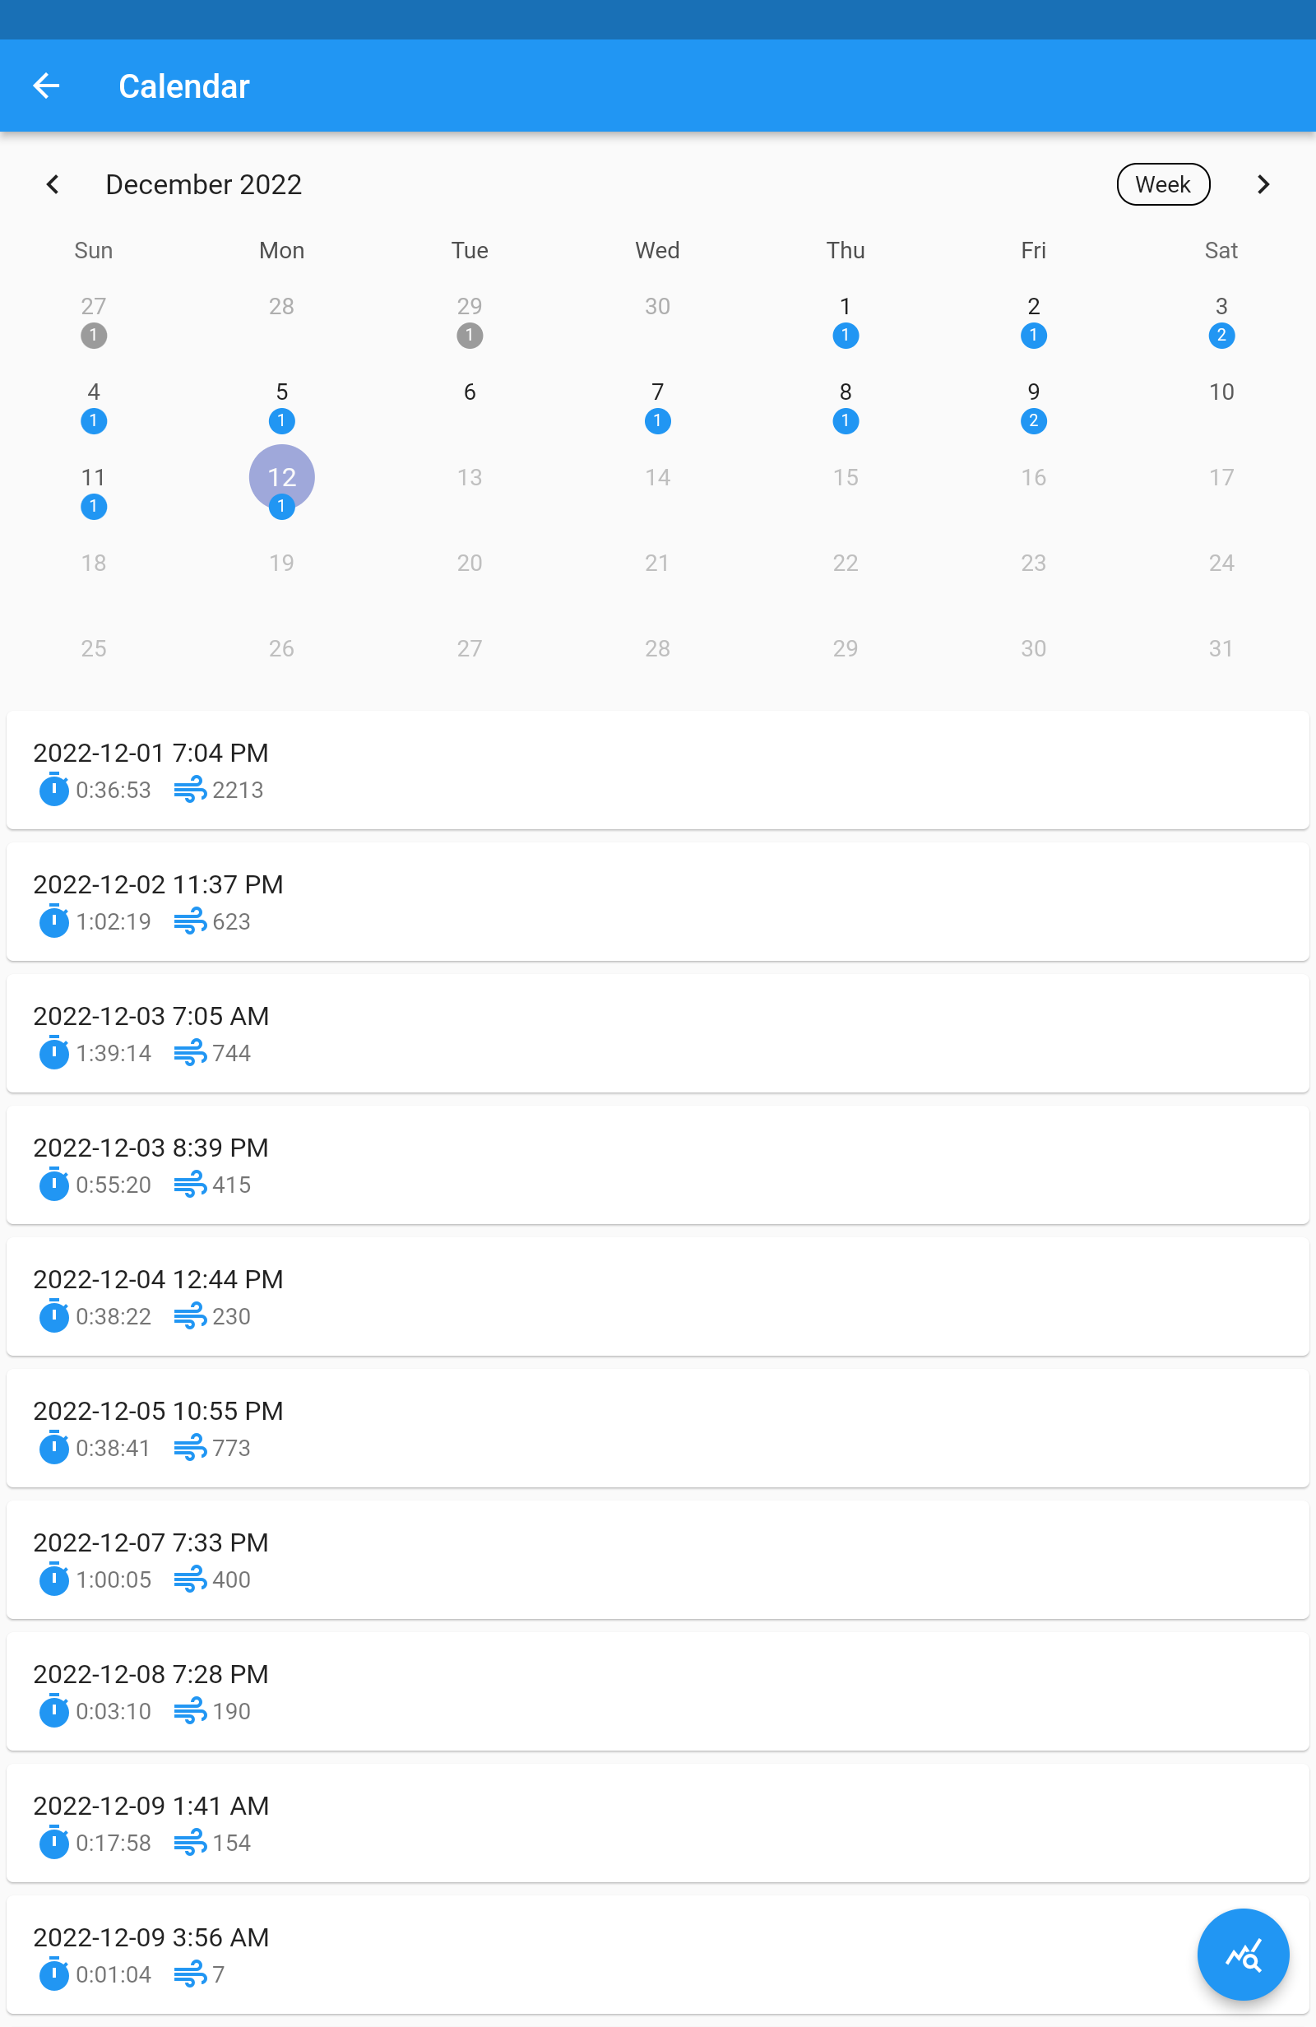Click stopwatch icon on 2022-12-01 entry

click(53, 790)
